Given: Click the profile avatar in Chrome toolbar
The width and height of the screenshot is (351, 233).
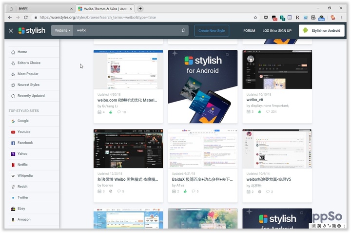Looking at the screenshot, I should pyautogui.click(x=333, y=18).
